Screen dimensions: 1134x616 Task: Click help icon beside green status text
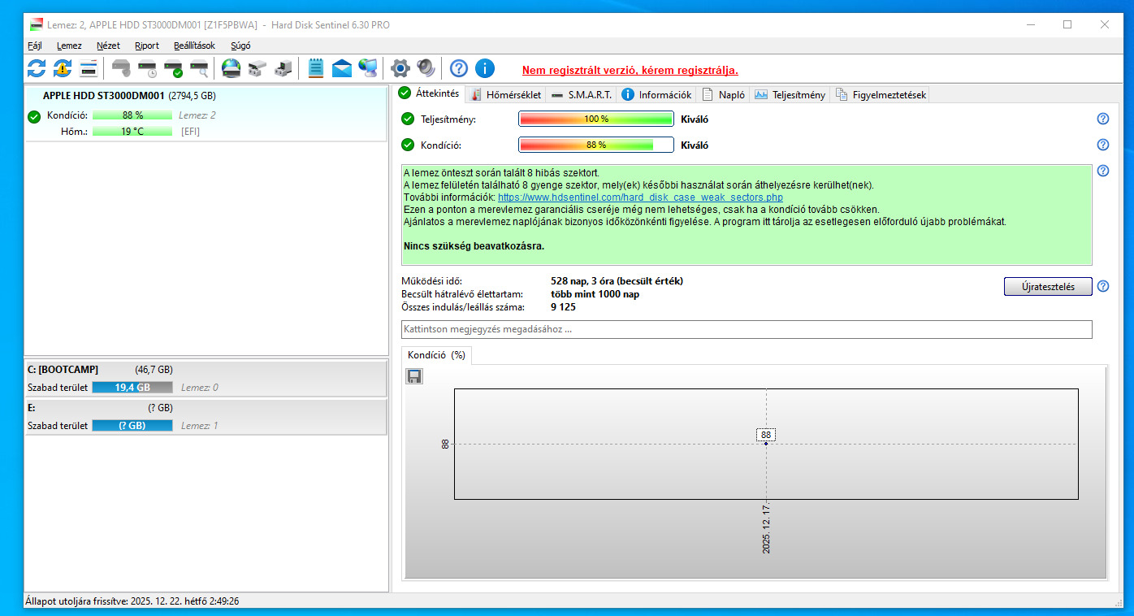coord(1103,171)
